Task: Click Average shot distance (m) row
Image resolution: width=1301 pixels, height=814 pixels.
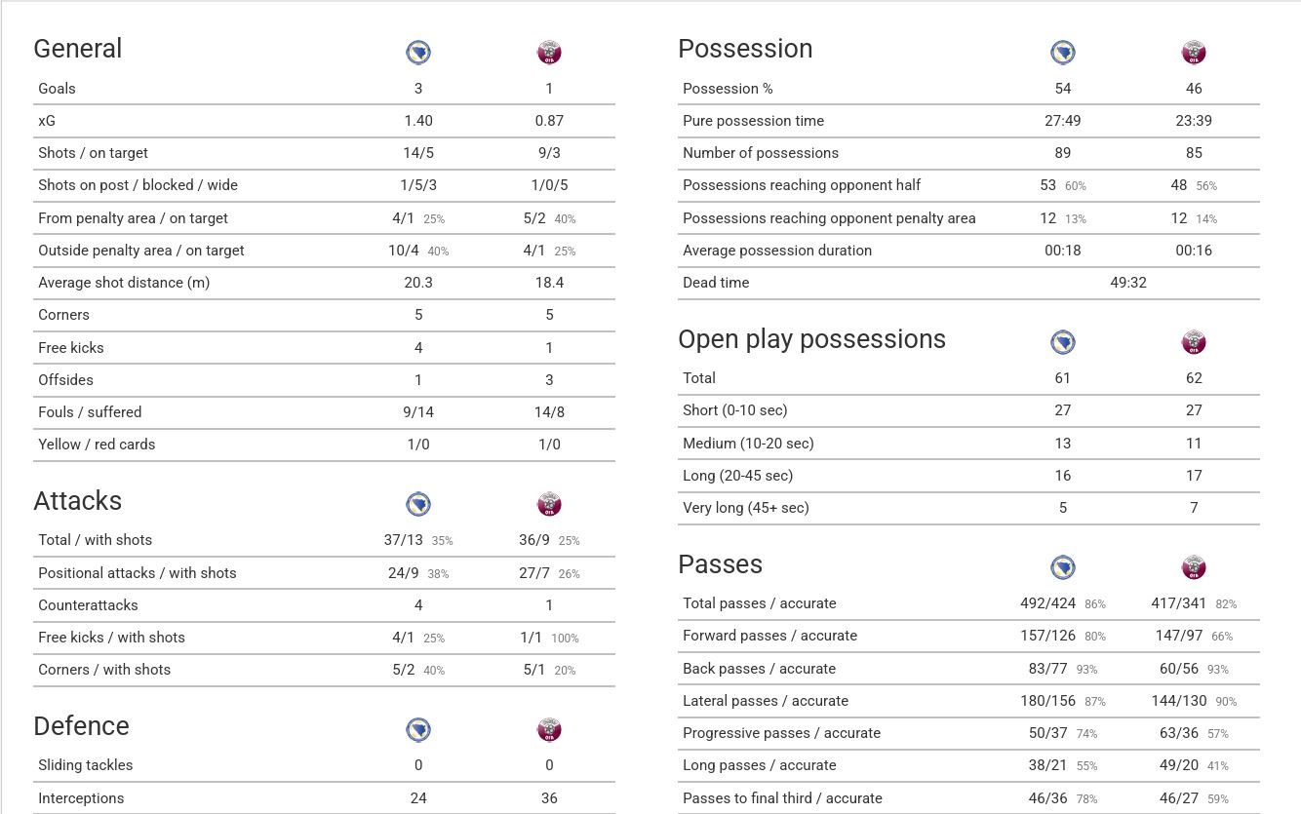Action: pos(324,283)
